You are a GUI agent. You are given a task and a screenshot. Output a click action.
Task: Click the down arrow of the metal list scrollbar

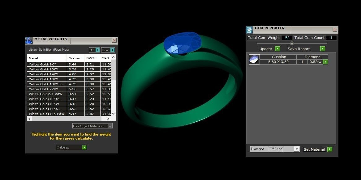pos(113,114)
